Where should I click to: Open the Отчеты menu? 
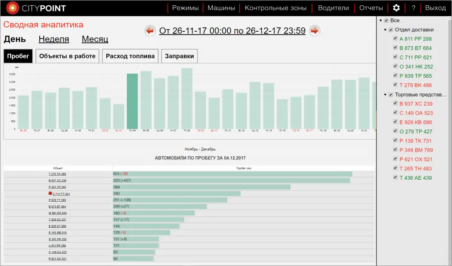(x=371, y=8)
